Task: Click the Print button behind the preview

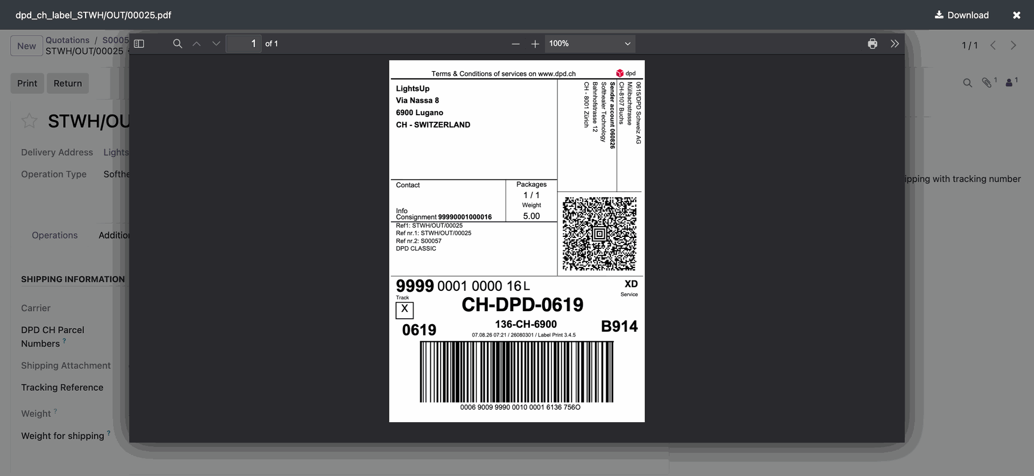Action: point(27,83)
